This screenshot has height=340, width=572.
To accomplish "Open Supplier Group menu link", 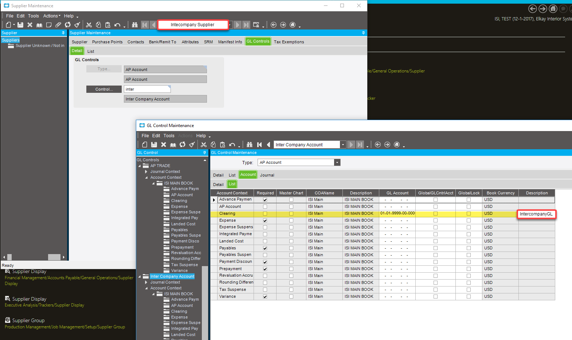I will [x=28, y=320].
